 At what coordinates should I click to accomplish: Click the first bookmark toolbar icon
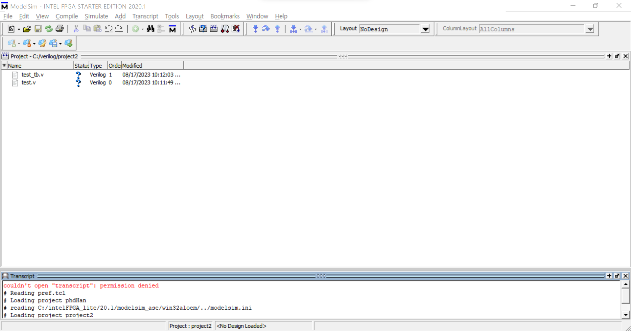pos(12,43)
